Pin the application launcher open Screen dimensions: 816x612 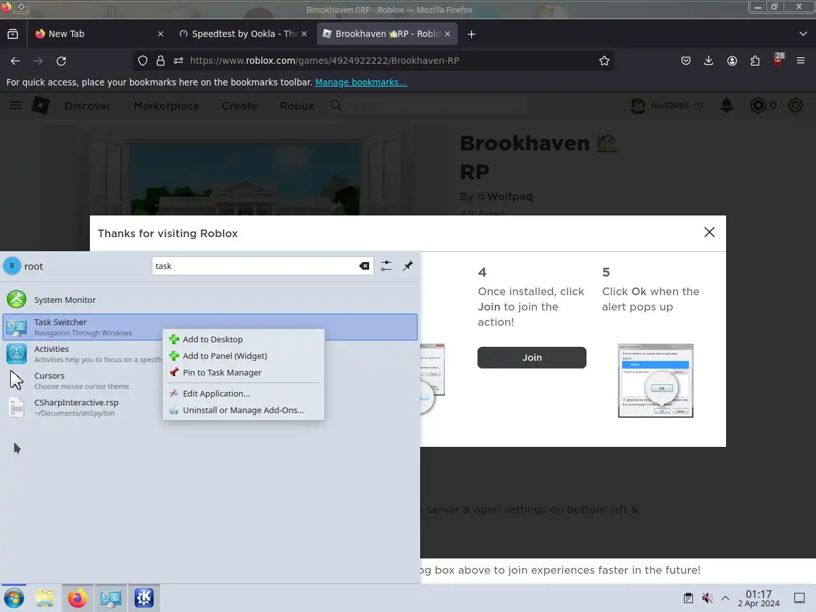point(408,266)
